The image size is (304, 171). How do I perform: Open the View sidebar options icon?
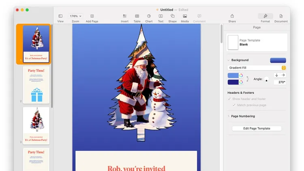[60, 16]
